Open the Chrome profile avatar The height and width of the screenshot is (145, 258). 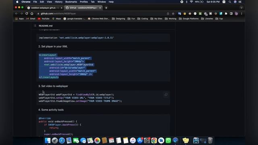tap(237, 14)
